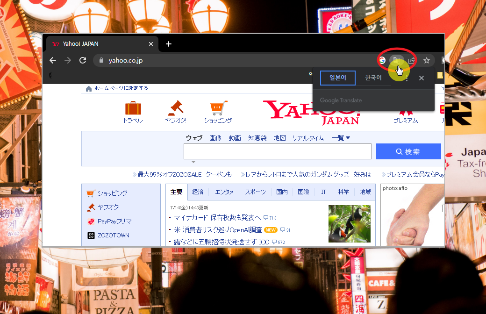Click the lock icon in address bar
Screen dimensions: 486x314
click(101, 60)
